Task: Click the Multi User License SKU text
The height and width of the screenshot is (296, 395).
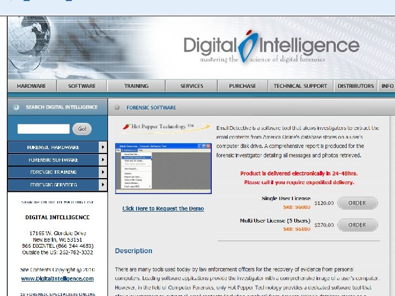Action: point(297,229)
